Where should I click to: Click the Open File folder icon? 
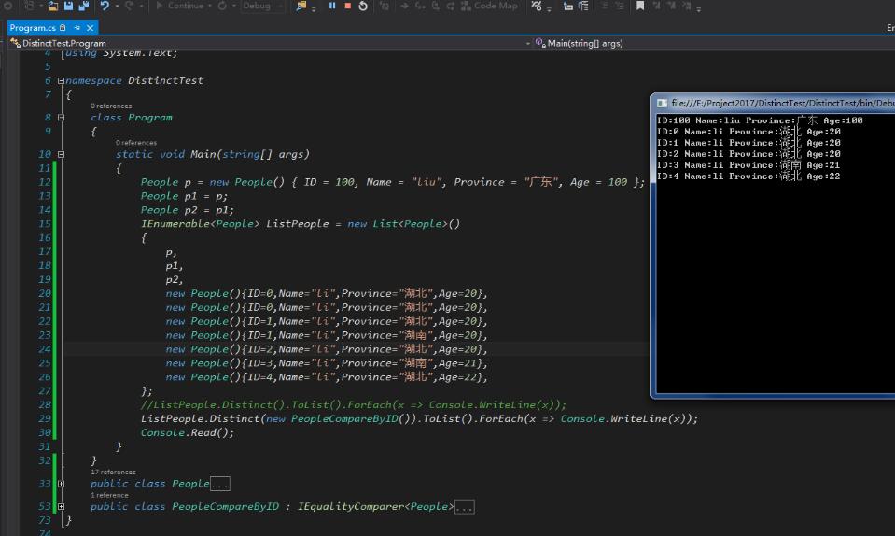click(53, 6)
